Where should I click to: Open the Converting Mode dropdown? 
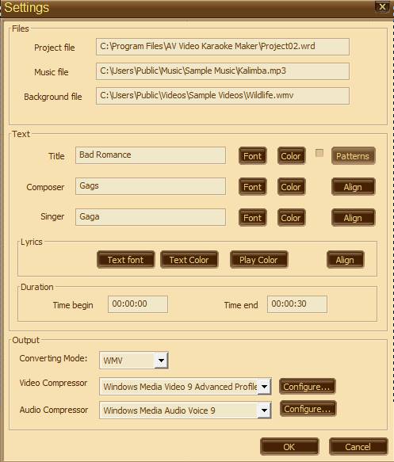(161, 361)
